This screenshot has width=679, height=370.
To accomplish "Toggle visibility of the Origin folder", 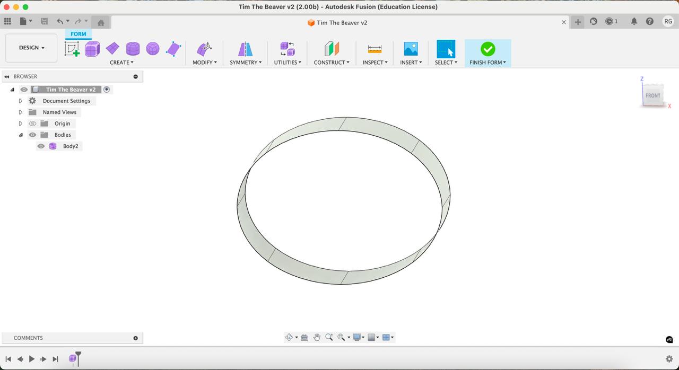I will (32, 124).
